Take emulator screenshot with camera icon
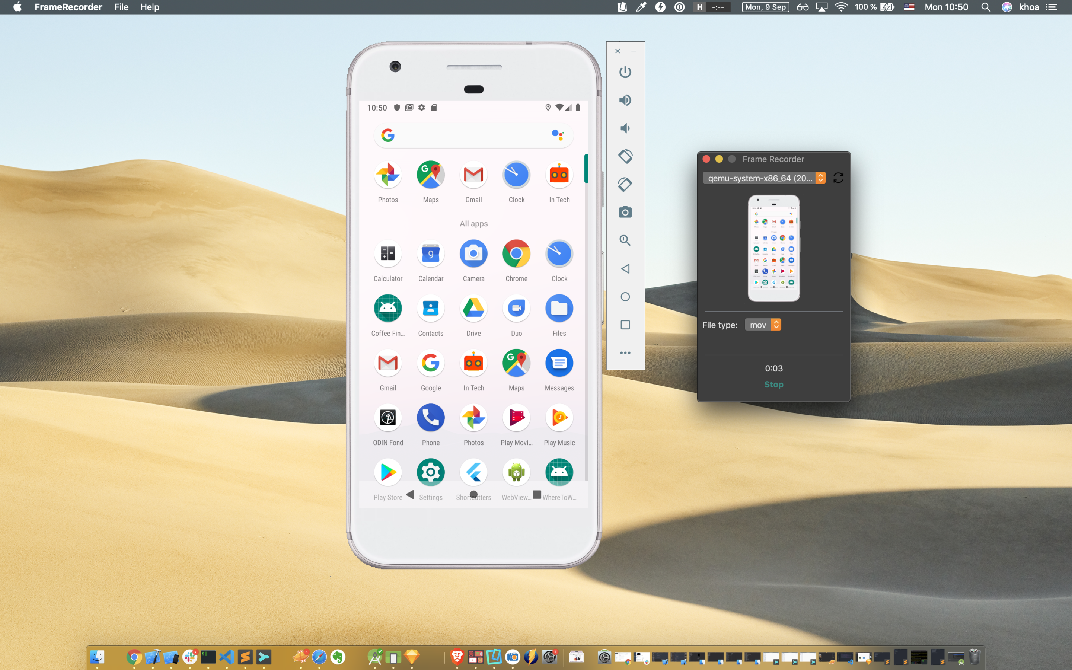 625,212
